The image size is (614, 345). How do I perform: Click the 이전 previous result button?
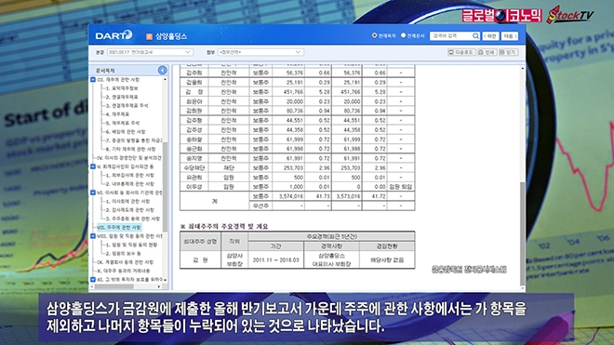pyautogui.click(x=490, y=36)
